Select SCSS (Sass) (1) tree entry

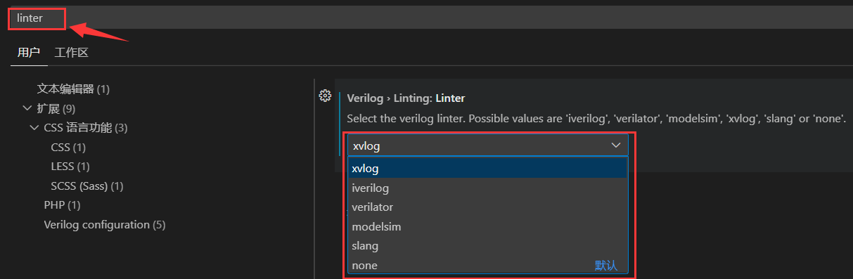(x=87, y=186)
